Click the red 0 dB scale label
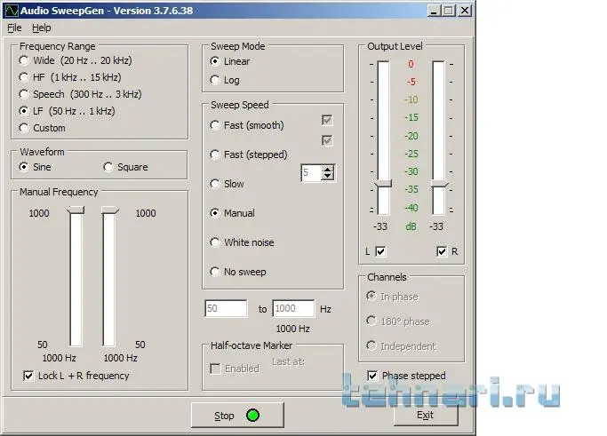Viewport: 607px width, 436px height. tap(411, 64)
